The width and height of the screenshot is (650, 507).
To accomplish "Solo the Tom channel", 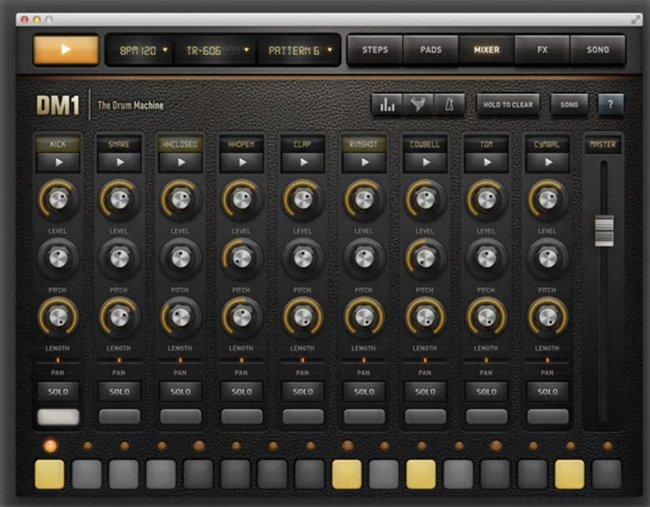I will [x=487, y=392].
